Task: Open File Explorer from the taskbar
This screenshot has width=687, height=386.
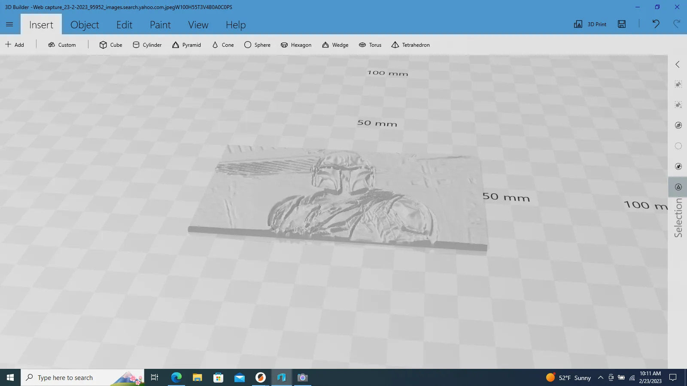Action: coord(197,377)
